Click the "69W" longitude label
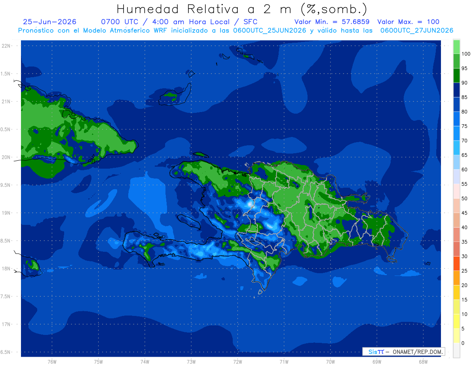475x367 pixels. coord(376,362)
